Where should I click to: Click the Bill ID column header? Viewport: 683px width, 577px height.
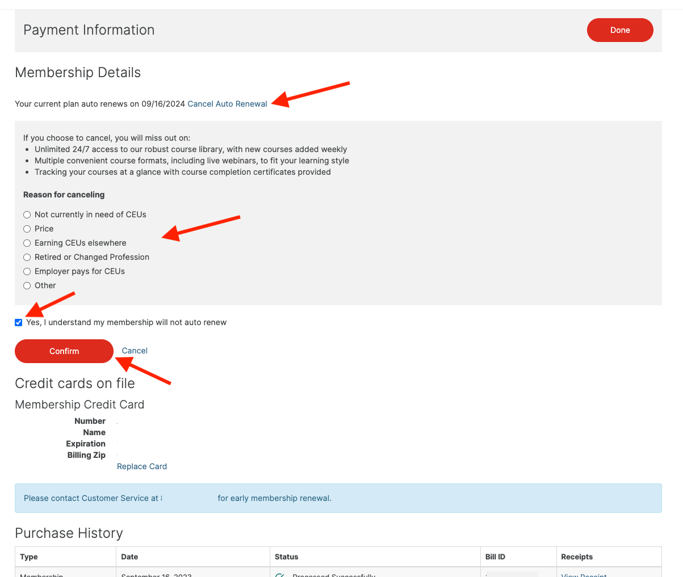tap(495, 557)
